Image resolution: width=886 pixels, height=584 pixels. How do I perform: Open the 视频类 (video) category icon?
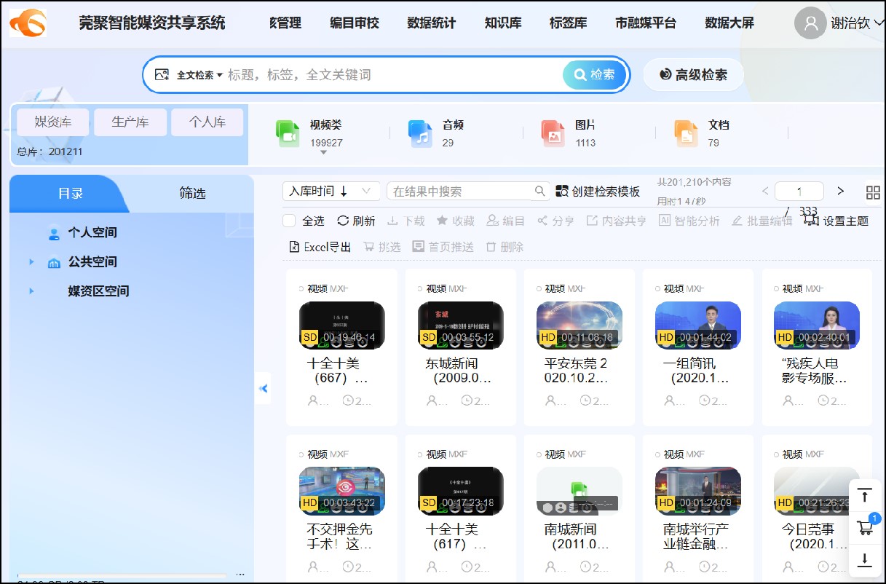(x=288, y=132)
